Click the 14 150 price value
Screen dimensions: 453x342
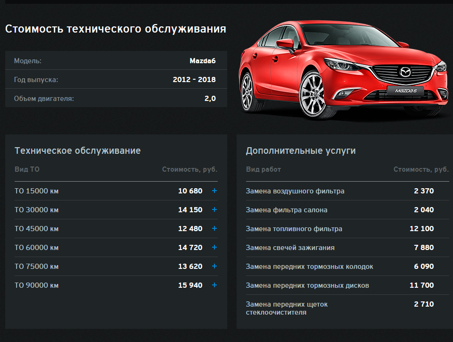pyautogui.click(x=190, y=210)
